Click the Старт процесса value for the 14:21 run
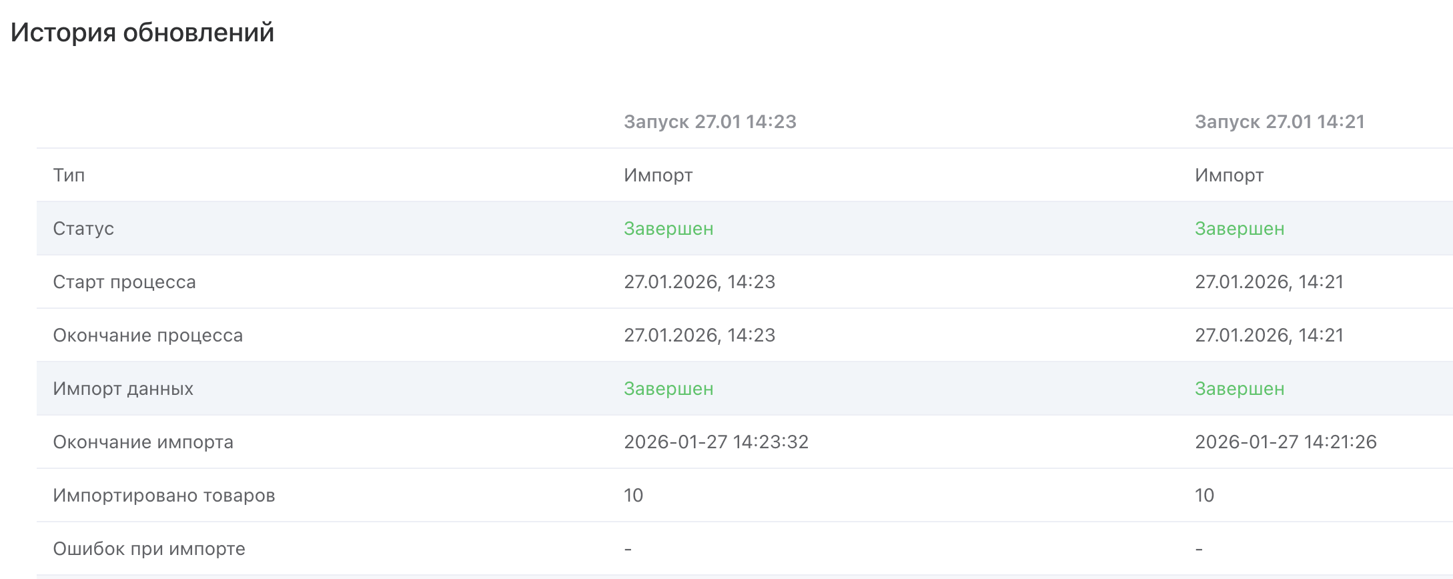This screenshot has width=1453, height=579. 1269,282
